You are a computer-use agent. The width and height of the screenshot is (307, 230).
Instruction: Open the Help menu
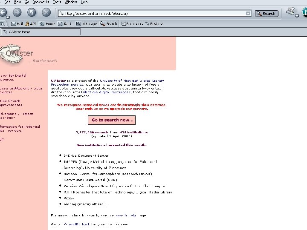click(x=84, y=2)
